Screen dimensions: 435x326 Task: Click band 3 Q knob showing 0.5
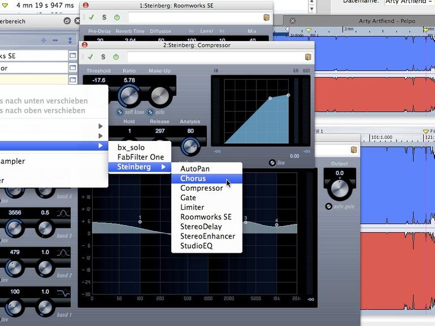pos(45,228)
